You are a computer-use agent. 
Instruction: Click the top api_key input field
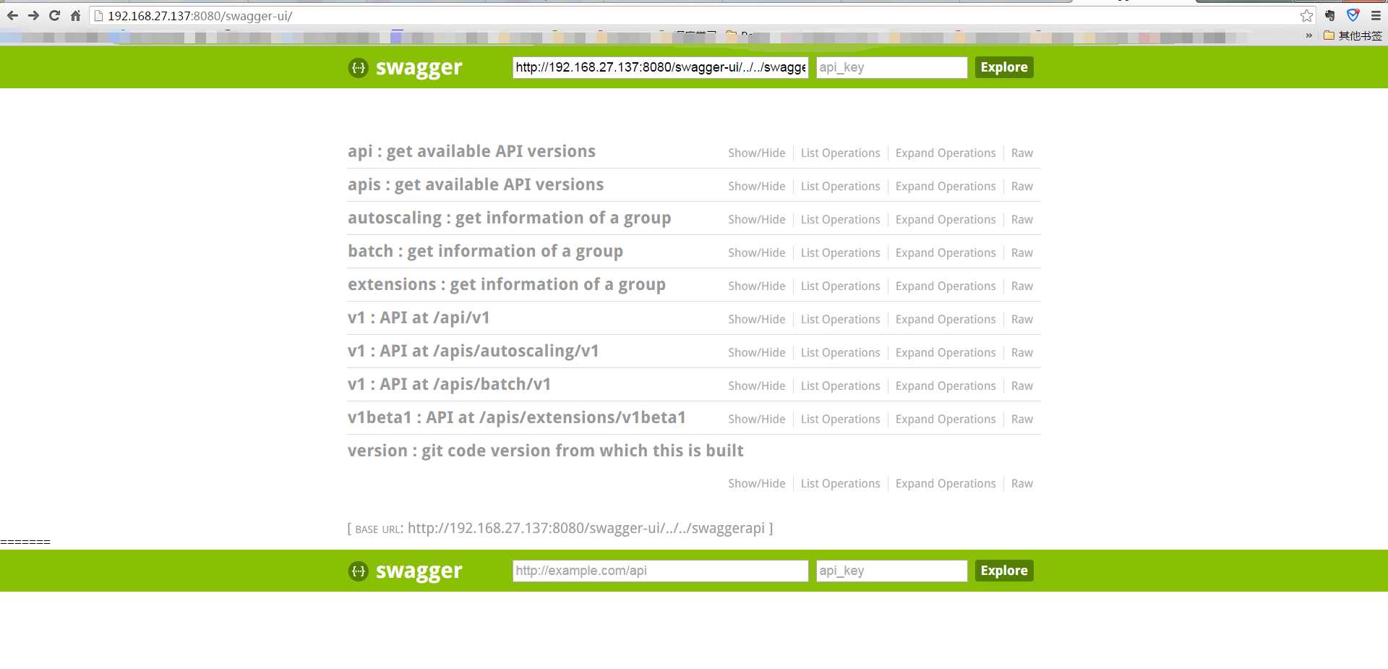tap(891, 67)
